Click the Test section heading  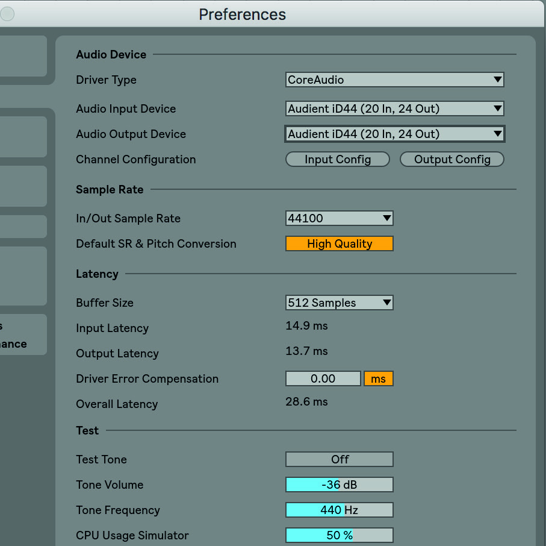87,431
